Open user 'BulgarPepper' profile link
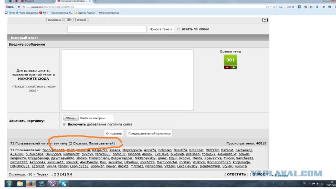Image resolution: width=336 pixels, height=189 pixels. pyautogui.click(x=122, y=158)
